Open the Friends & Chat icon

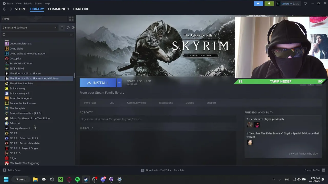(323, 170)
